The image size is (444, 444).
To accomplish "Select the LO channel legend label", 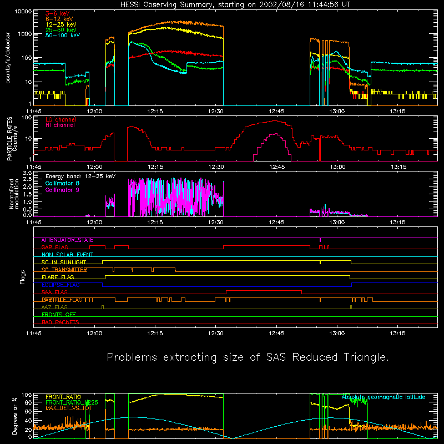I will click(61, 119).
